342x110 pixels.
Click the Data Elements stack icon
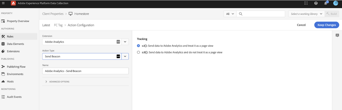click(3, 44)
